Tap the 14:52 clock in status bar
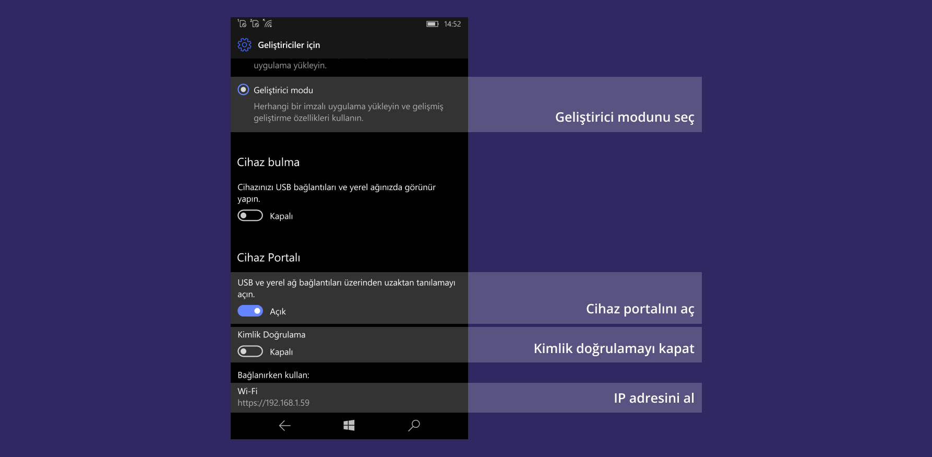The height and width of the screenshot is (457, 932). 452,24
